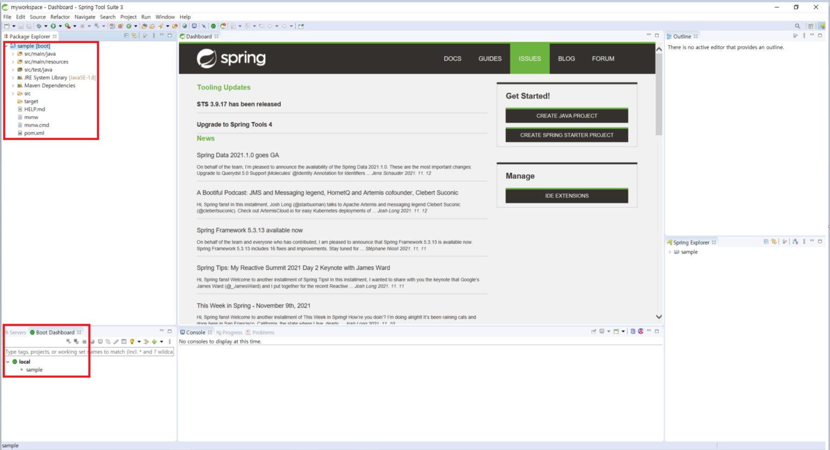Select the target folder
The width and height of the screenshot is (830, 450).
click(31, 101)
